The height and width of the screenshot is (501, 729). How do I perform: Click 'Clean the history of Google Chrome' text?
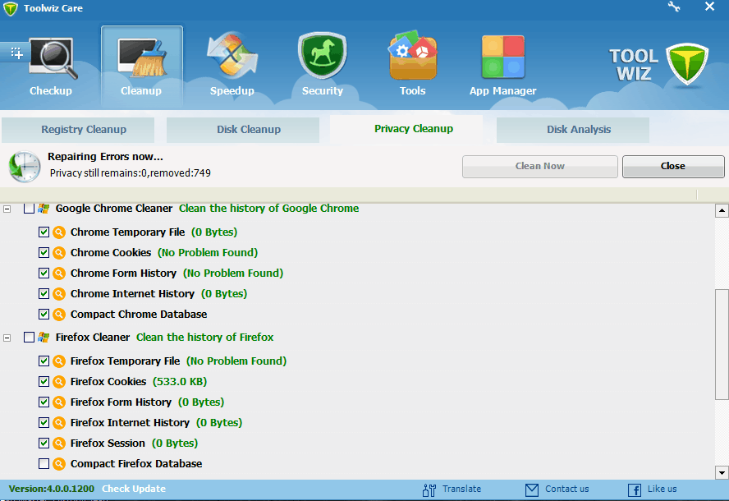pyautogui.click(x=268, y=209)
